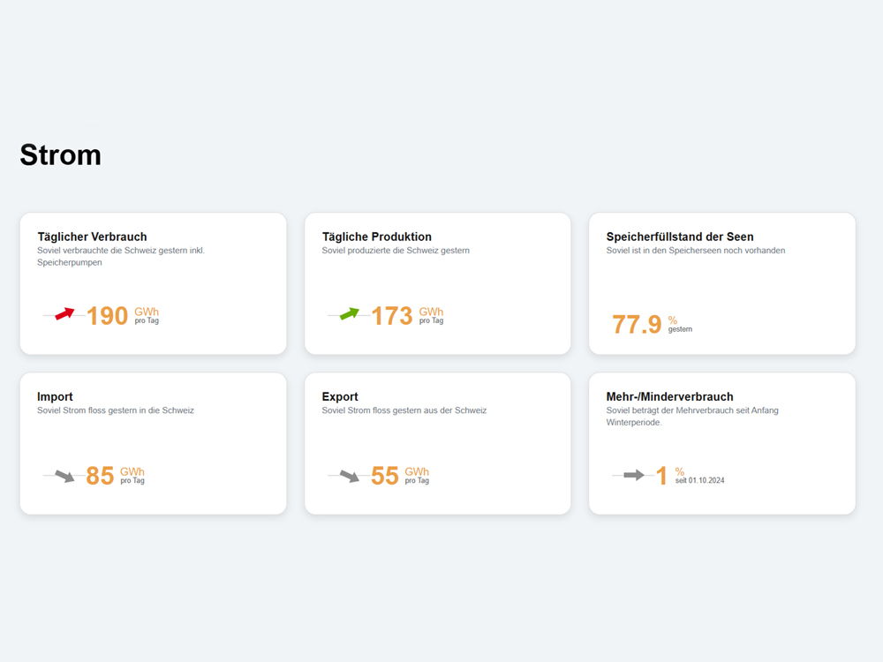
Task: Click the 85 GWh import value
Action: tap(101, 476)
